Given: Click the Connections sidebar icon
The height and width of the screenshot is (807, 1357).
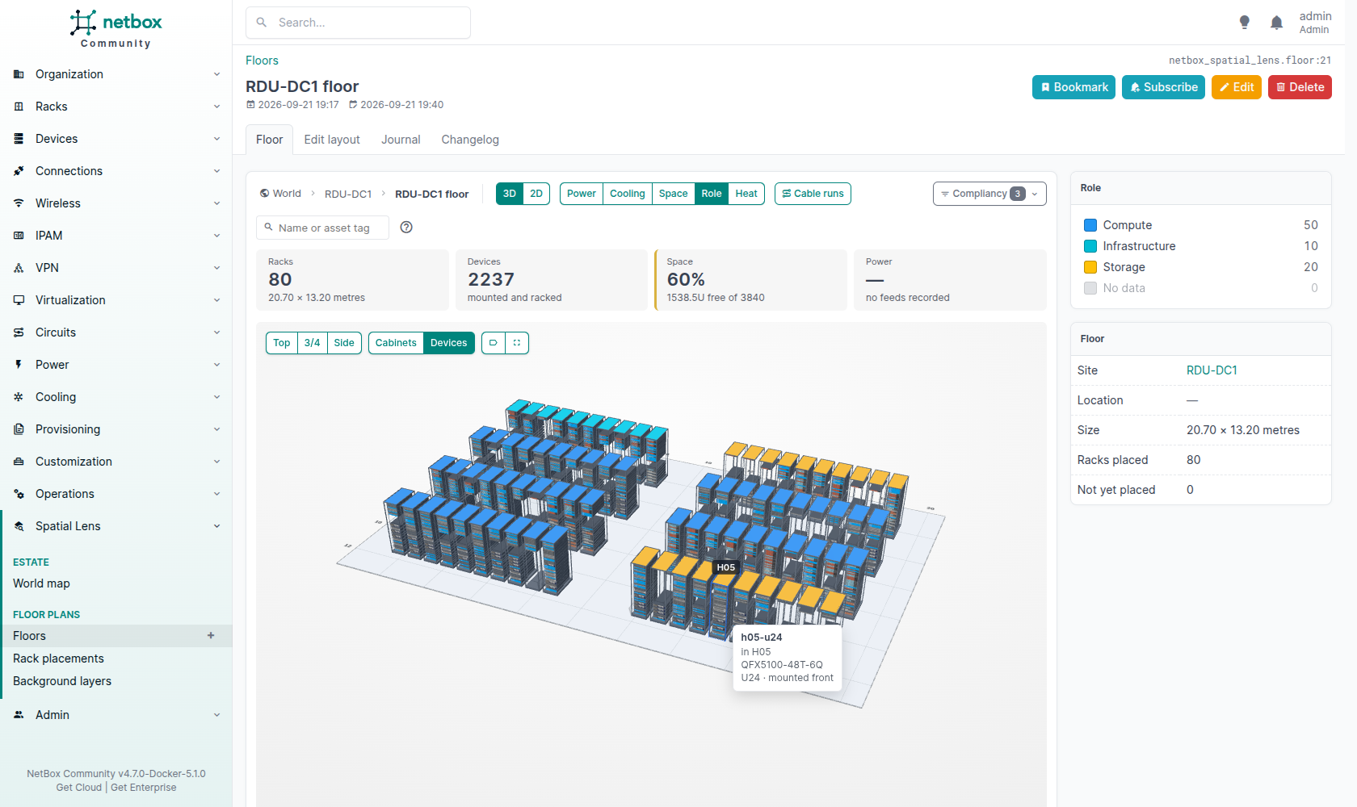Looking at the screenshot, I should [19, 171].
